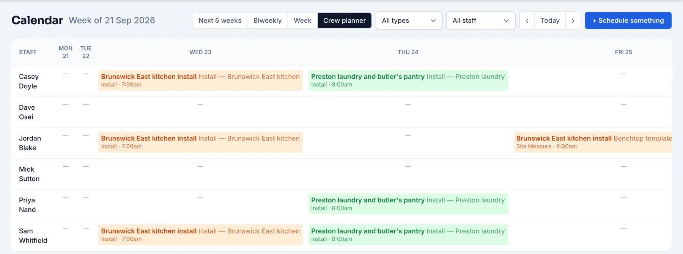Click the STAFF column header
The width and height of the screenshot is (683, 254).
[x=28, y=52]
